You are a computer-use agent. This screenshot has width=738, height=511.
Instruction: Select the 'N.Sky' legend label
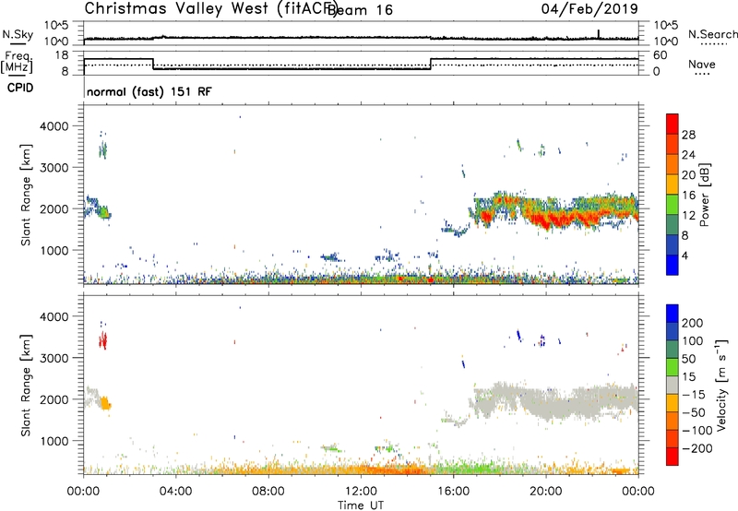click(x=18, y=34)
